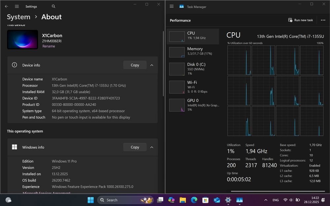Click Task Manager horizontal scrollbar

pos(278,191)
